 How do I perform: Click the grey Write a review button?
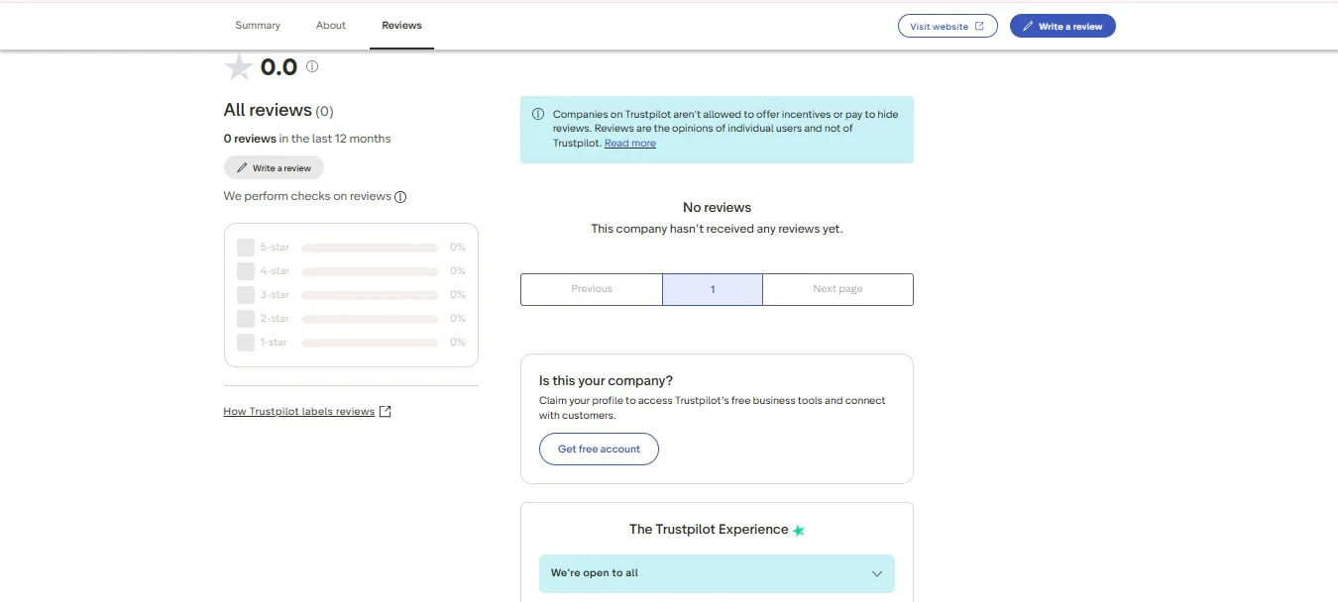(x=274, y=168)
